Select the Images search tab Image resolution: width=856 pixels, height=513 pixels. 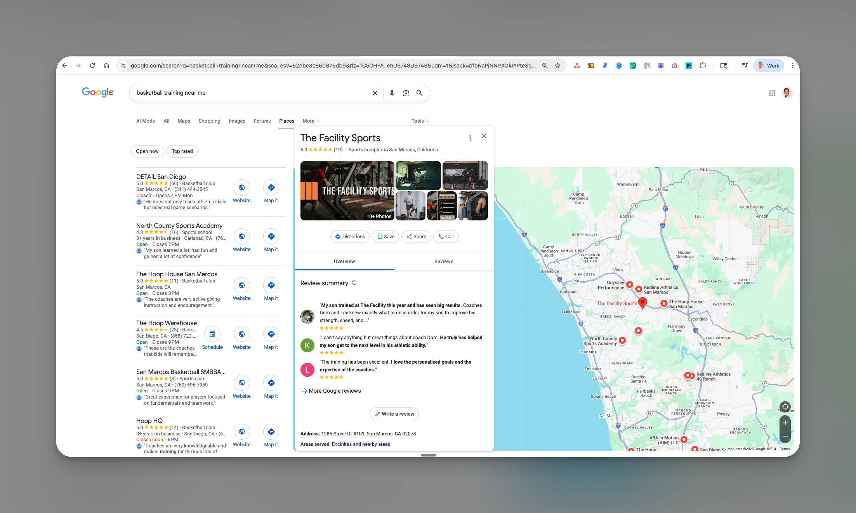pos(237,121)
